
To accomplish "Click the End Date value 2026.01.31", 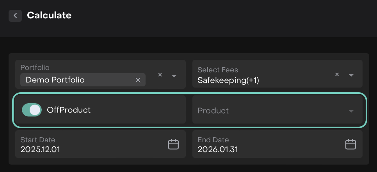I will (218, 149).
